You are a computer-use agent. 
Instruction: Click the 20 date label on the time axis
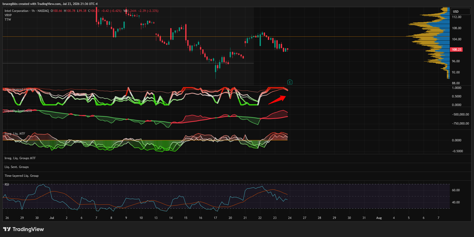coord(230,218)
